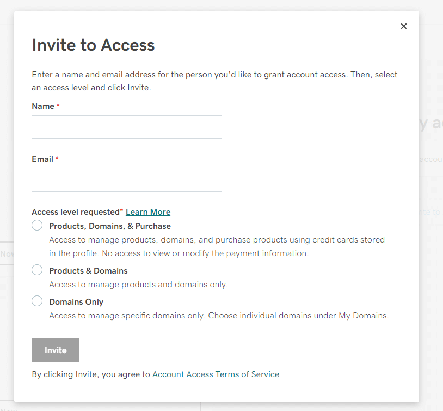
Task: Click the description about purchasing with stored credit cards
Action: point(217,246)
